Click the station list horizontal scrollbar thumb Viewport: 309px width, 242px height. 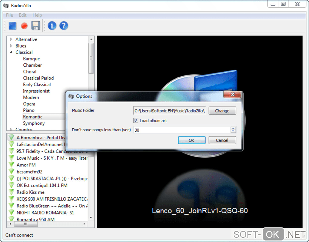pos(26,224)
